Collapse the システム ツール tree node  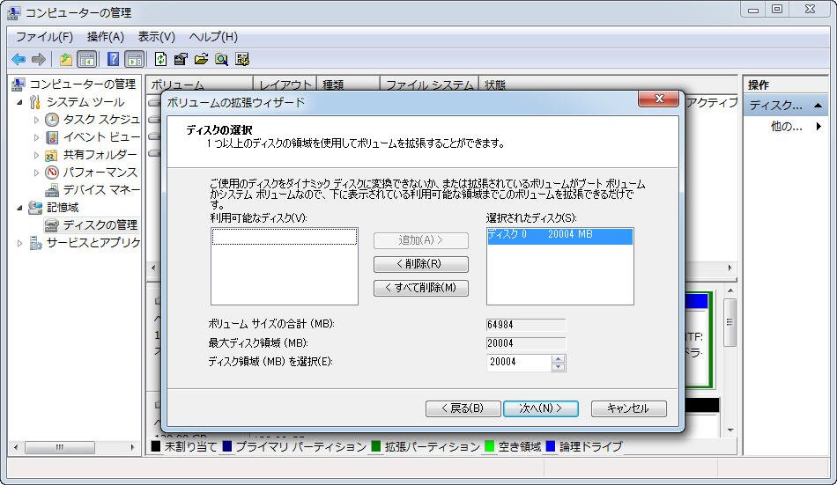(x=19, y=102)
